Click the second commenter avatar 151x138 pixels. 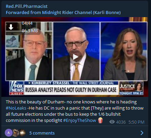pos(15,133)
